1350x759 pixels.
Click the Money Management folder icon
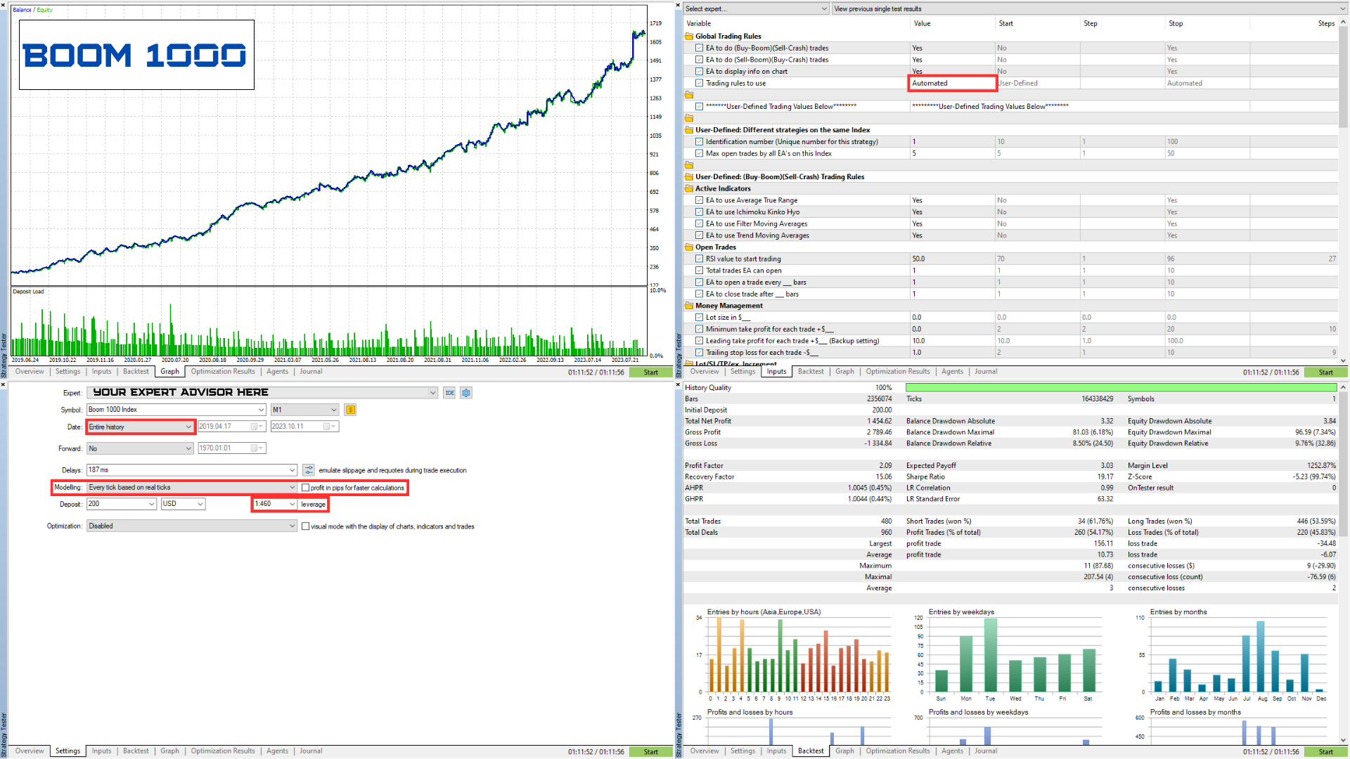[689, 306]
